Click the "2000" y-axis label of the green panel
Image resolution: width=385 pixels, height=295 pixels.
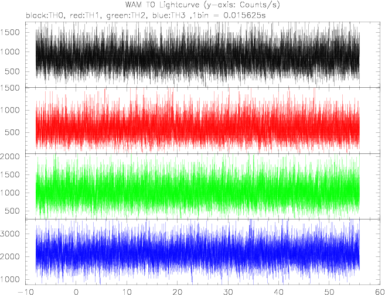click(10, 156)
